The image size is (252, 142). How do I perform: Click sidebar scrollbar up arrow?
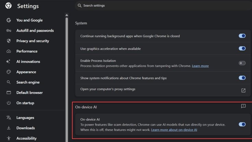[67, 15]
